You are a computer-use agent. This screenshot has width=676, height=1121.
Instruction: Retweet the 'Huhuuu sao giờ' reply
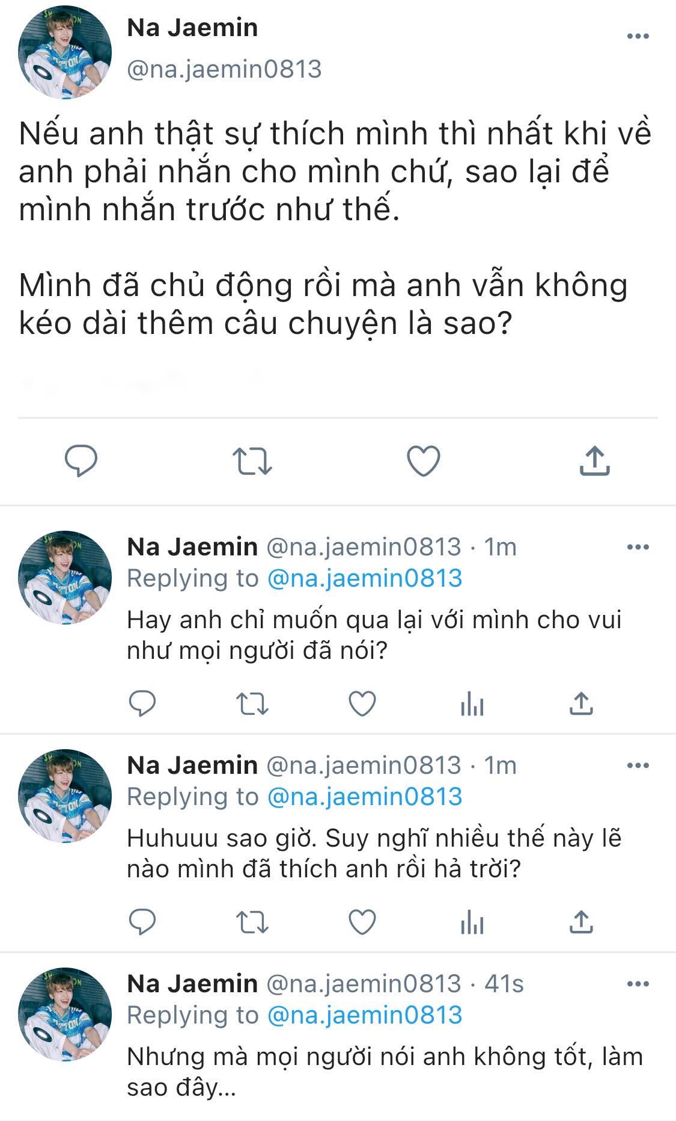252,921
